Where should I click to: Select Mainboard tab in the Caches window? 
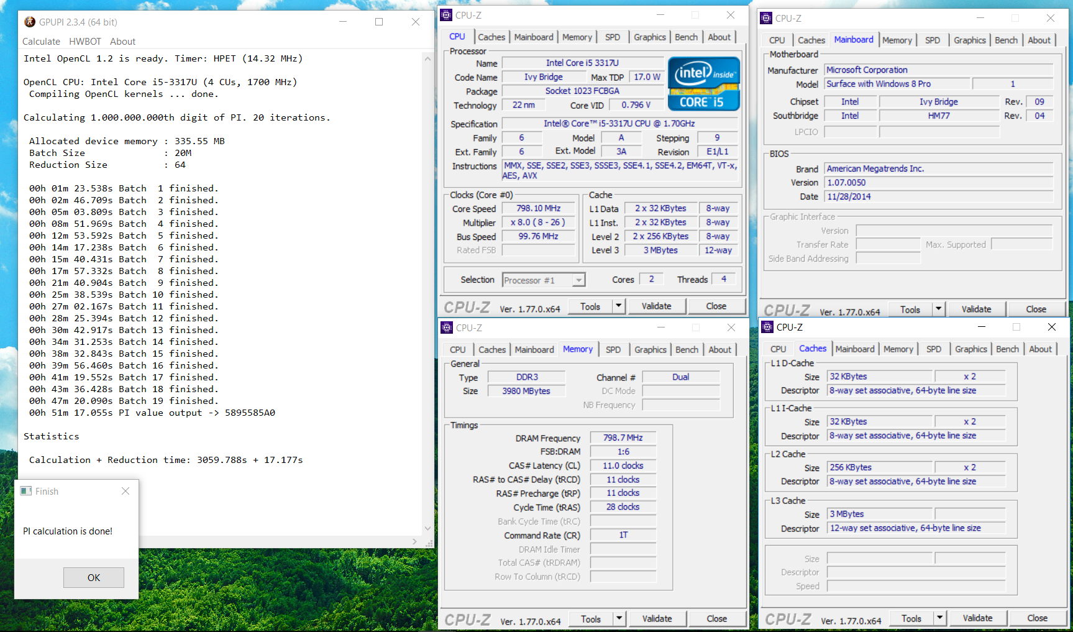click(855, 349)
